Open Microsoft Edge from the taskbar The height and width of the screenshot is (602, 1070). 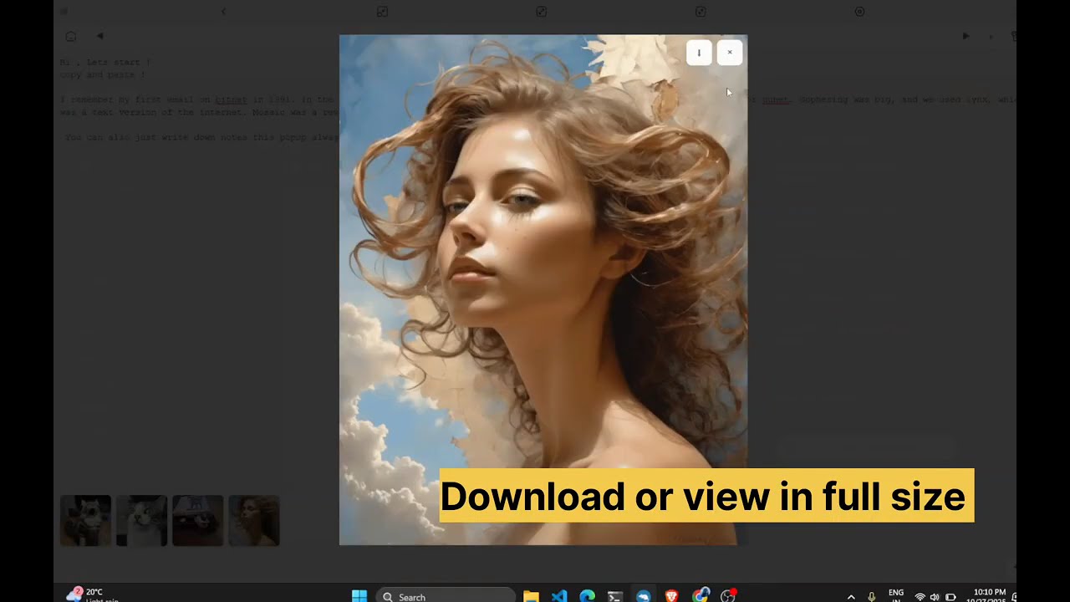(x=587, y=596)
